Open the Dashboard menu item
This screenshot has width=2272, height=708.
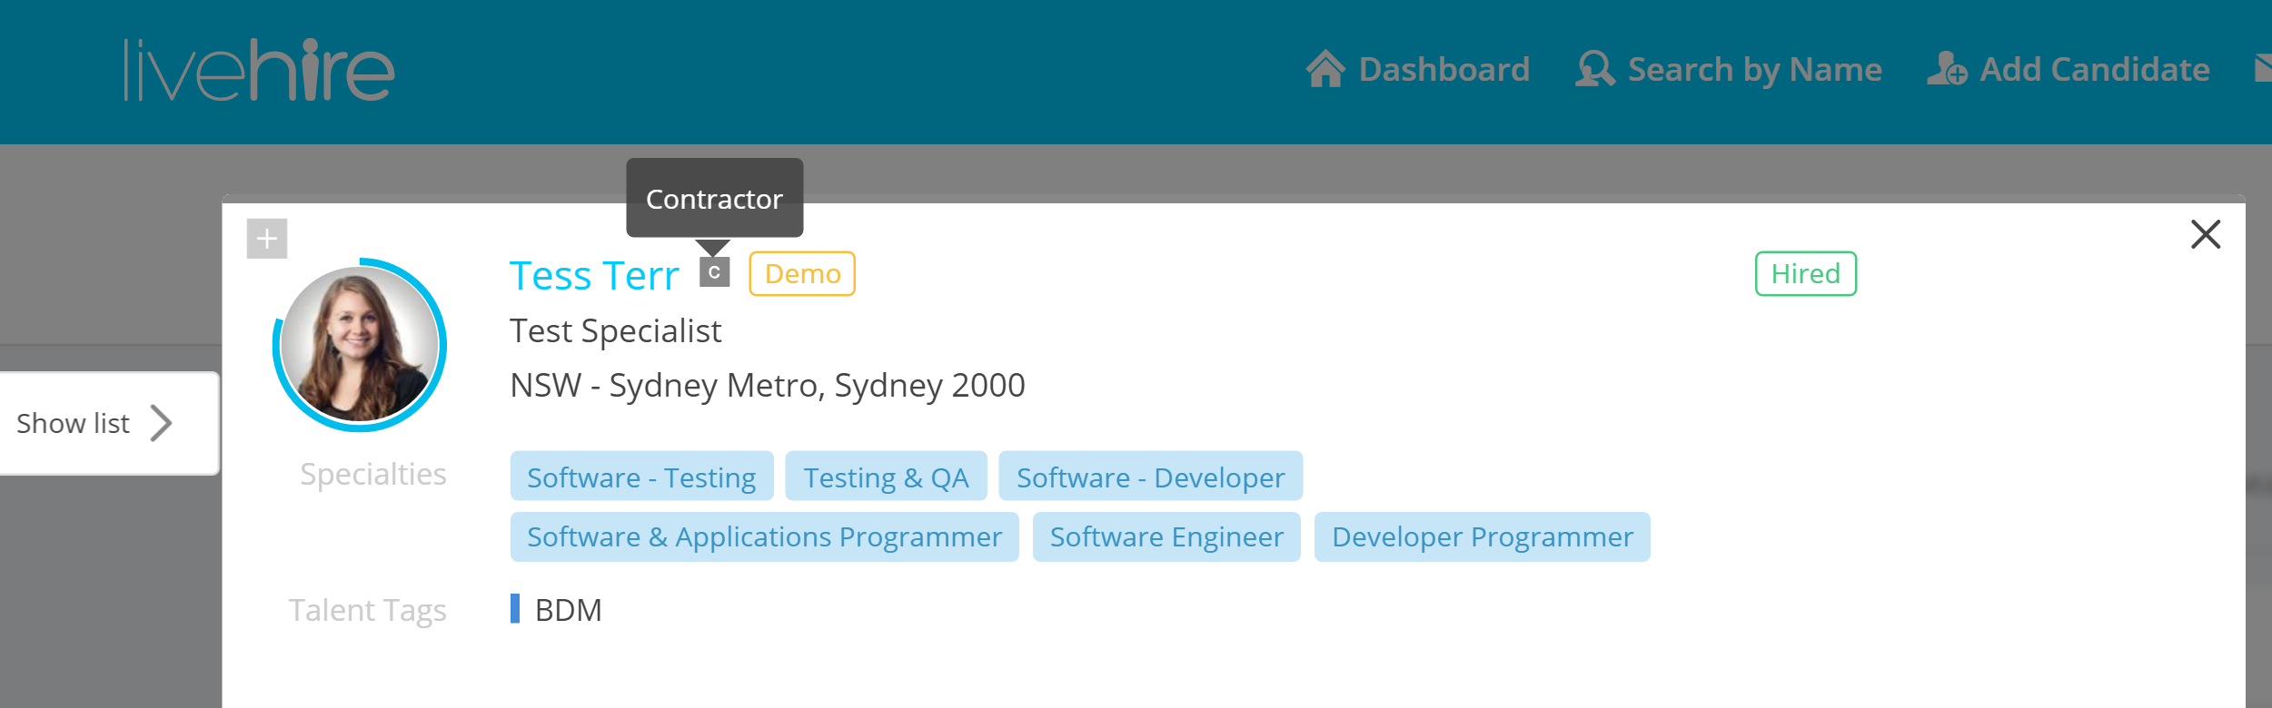point(1444,70)
